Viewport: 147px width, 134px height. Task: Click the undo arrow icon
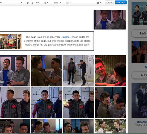1,3
